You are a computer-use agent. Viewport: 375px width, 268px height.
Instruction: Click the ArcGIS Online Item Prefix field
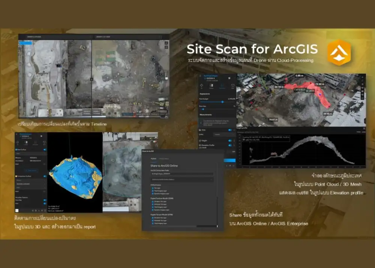pos(182,174)
